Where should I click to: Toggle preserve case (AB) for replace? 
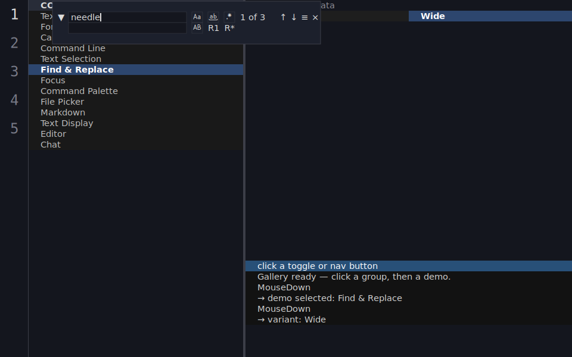pyautogui.click(x=197, y=28)
